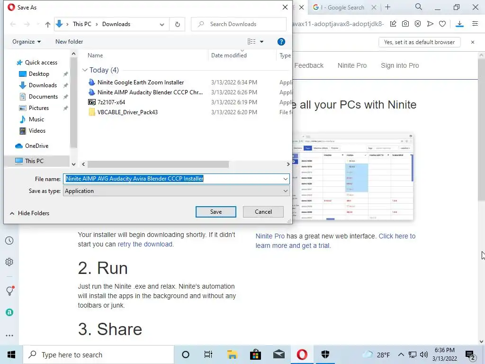
Task: Open the lightbulb icon in Opera sidebar
Action: coord(9,291)
